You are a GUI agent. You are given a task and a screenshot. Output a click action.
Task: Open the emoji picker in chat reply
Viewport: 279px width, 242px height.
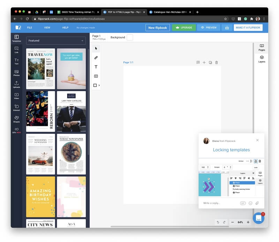click(x=250, y=203)
